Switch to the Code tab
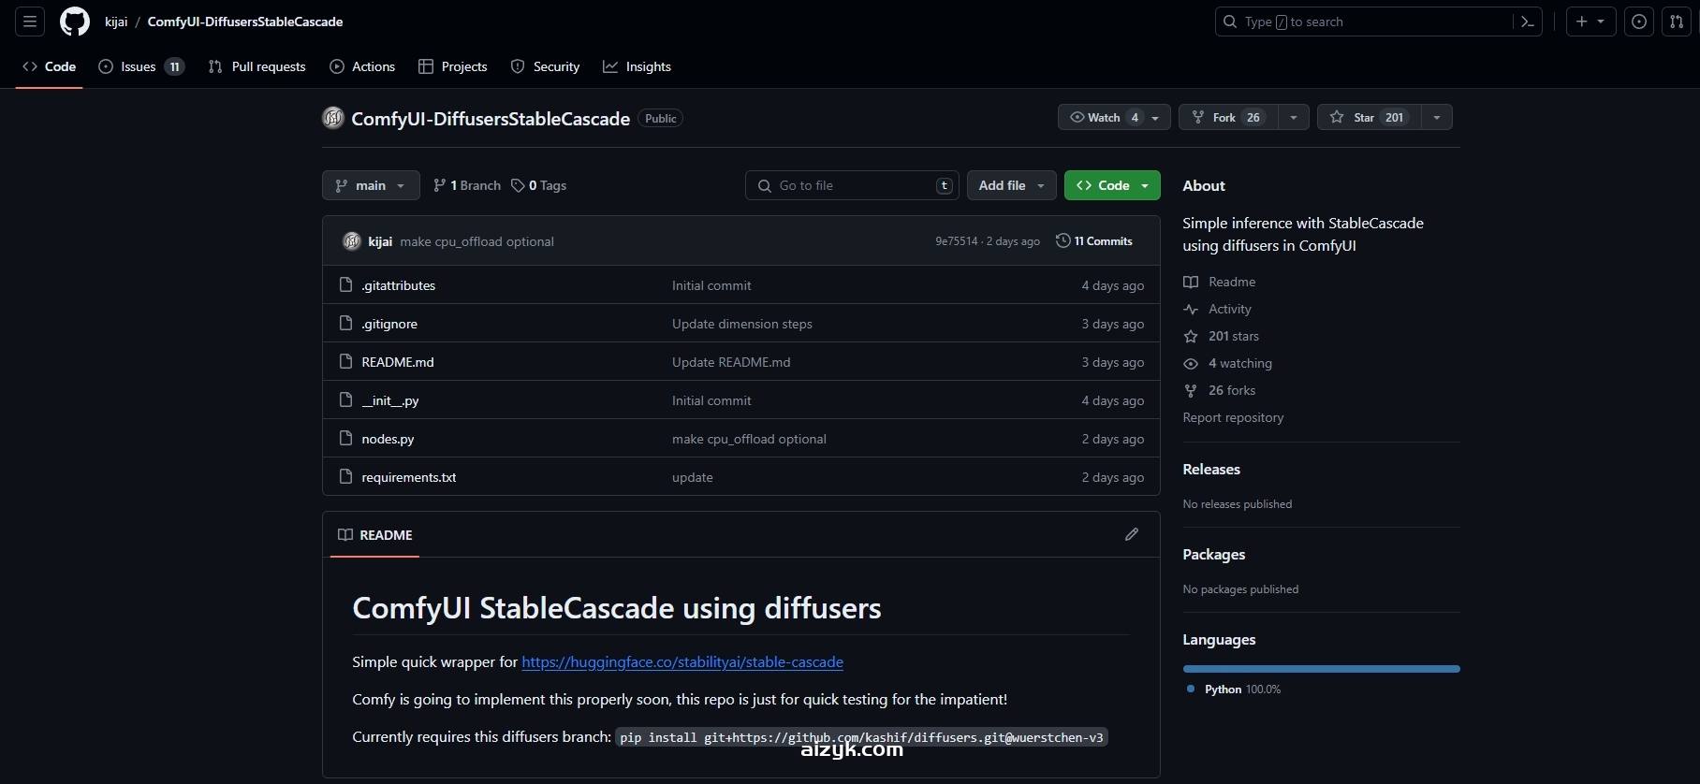Image resolution: width=1700 pixels, height=784 pixels. [50, 66]
